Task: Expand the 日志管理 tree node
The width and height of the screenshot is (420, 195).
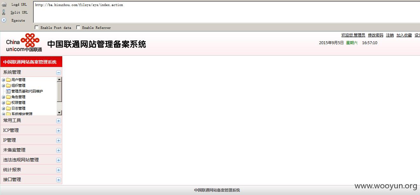Action: coord(3,108)
